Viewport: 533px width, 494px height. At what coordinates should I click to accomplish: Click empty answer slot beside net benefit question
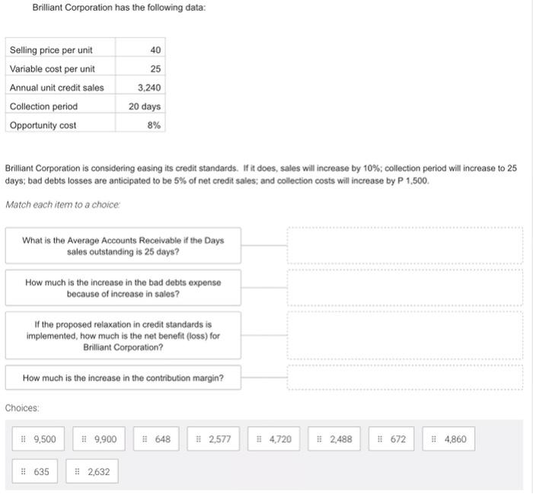coord(405,335)
